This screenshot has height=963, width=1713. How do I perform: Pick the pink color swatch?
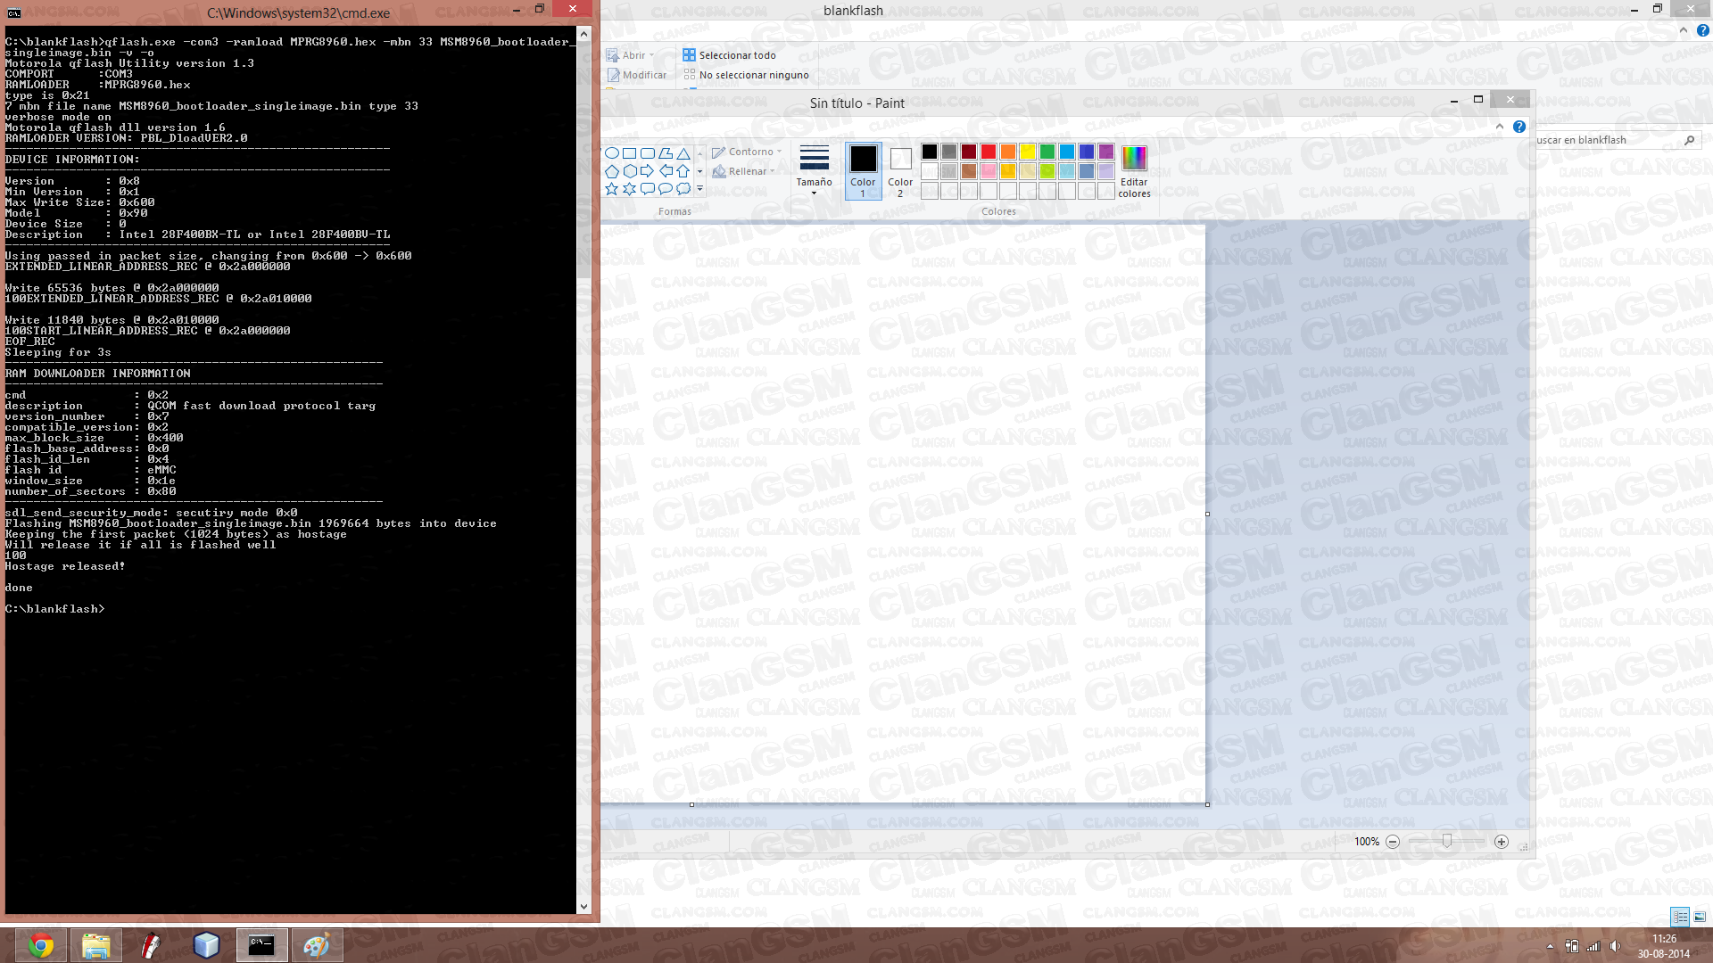click(x=989, y=171)
